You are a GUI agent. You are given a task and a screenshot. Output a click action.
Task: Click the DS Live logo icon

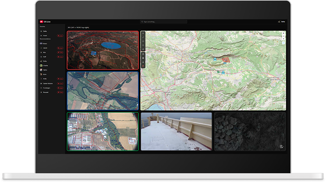point(41,21)
